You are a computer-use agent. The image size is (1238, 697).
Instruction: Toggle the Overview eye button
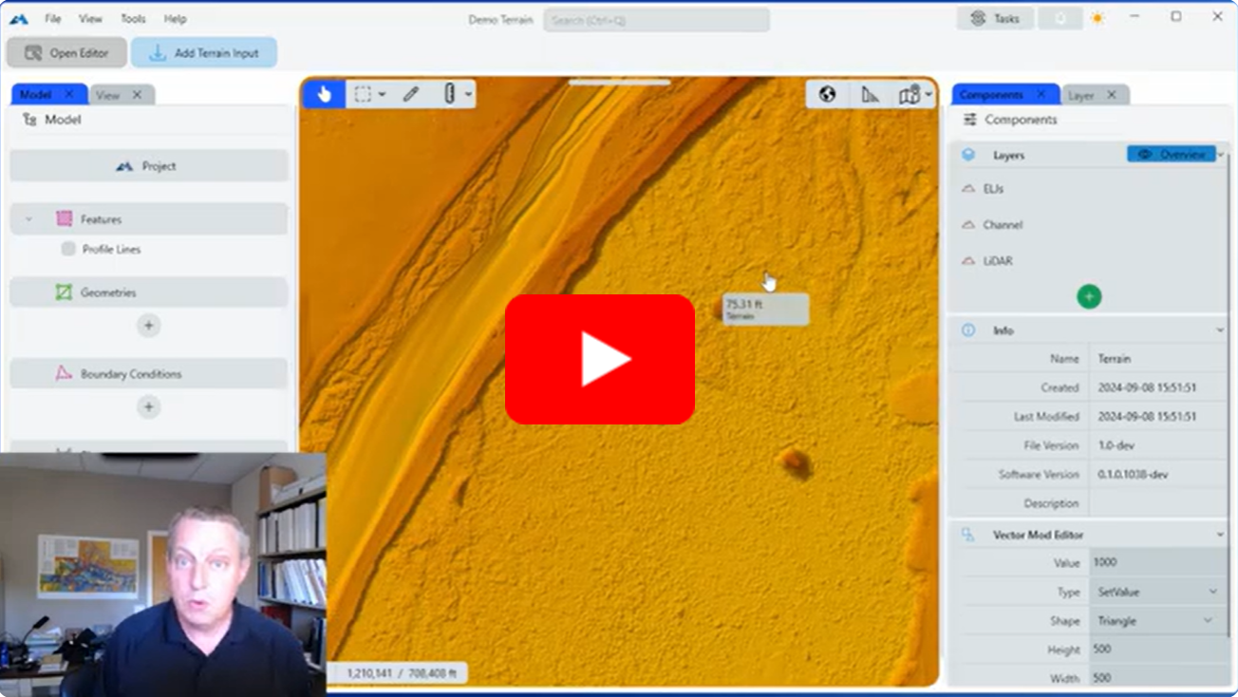point(1171,154)
